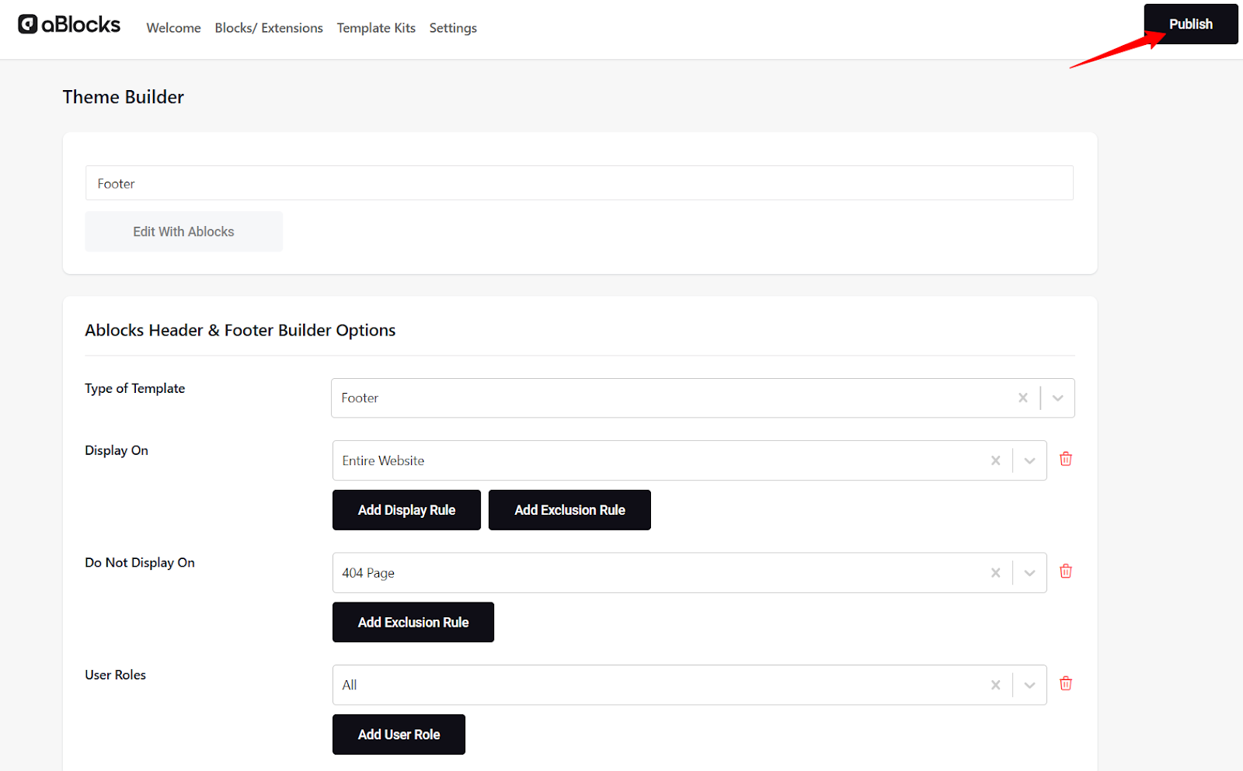Remove the All user role row
The image size is (1243, 771).
coord(1066,683)
